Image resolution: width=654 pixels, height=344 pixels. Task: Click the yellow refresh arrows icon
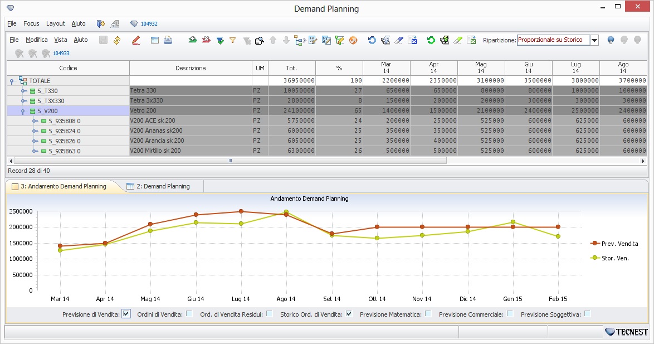pyautogui.click(x=117, y=40)
